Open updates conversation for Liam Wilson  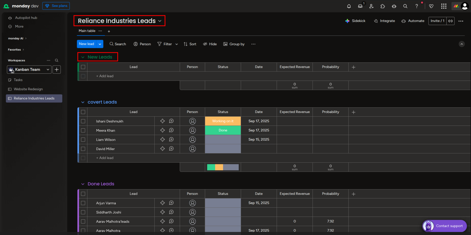171,140
